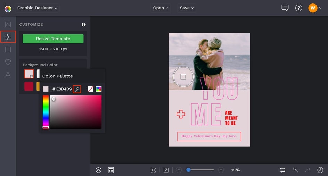
Task: Click the redo arrow icon
Action: tap(308, 170)
